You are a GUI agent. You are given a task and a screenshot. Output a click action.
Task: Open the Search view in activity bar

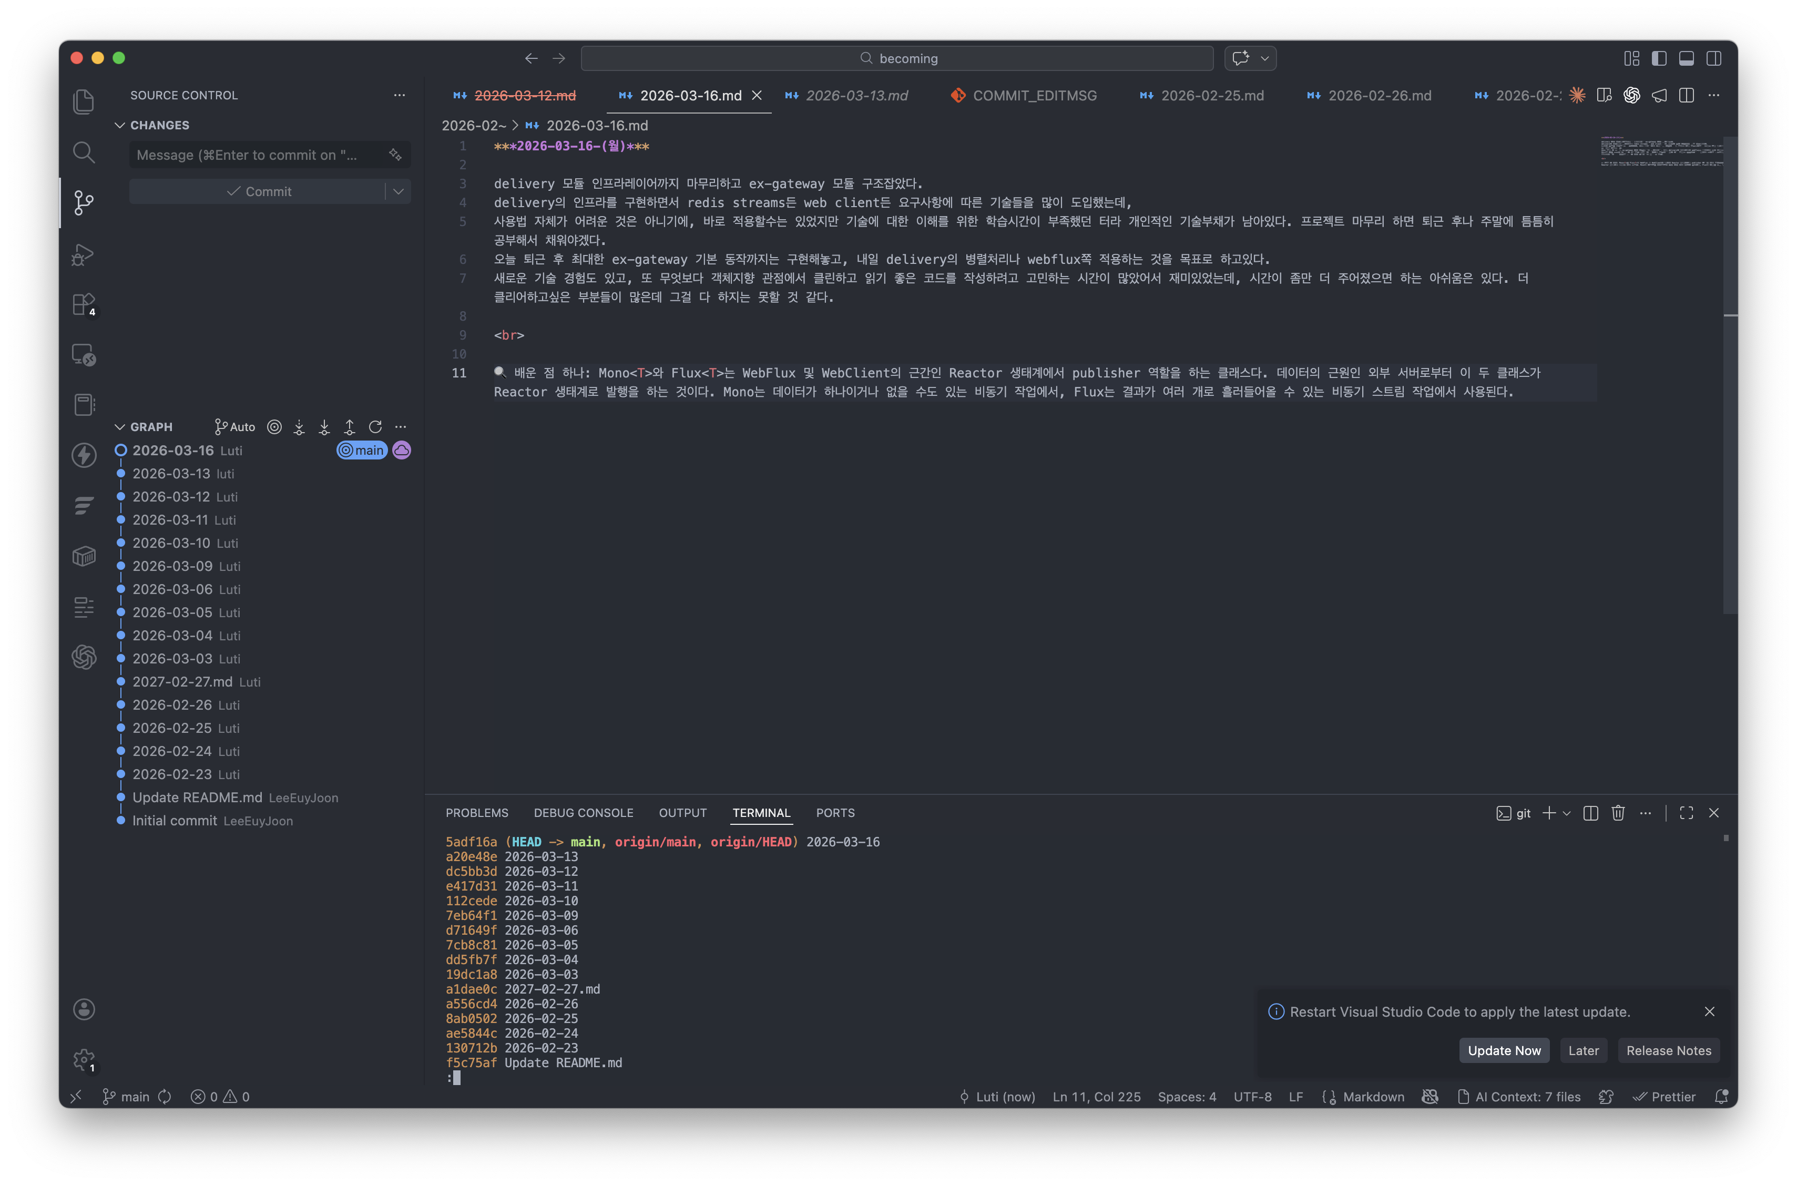point(83,152)
